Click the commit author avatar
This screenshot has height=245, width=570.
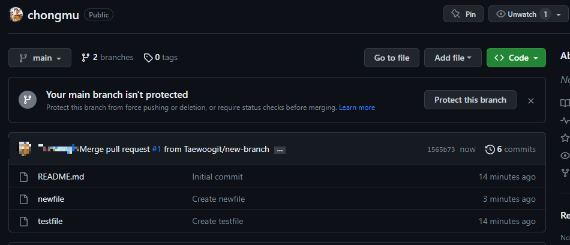click(x=25, y=149)
